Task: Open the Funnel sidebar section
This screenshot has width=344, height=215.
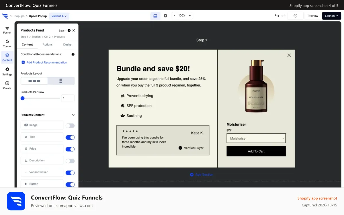Action: click(x=7, y=30)
